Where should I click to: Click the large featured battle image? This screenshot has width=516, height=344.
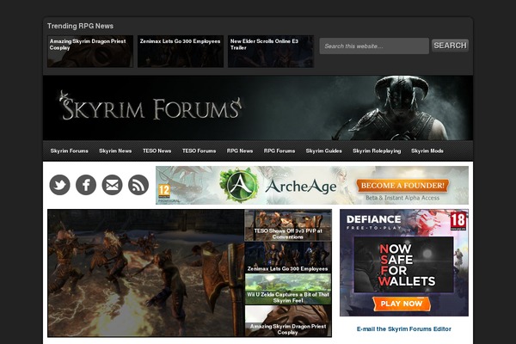click(146, 273)
